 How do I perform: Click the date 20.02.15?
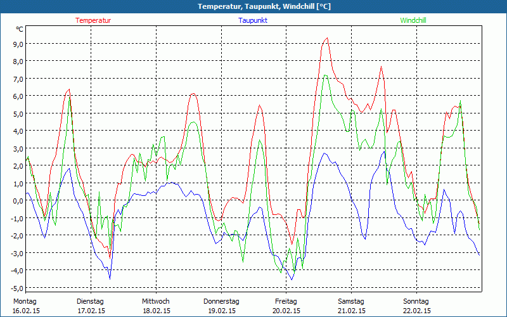click(x=287, y=311)
